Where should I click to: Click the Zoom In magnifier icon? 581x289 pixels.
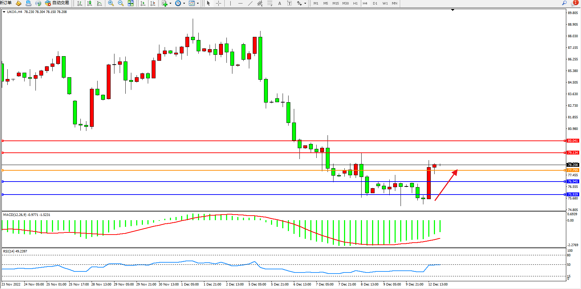111,3
